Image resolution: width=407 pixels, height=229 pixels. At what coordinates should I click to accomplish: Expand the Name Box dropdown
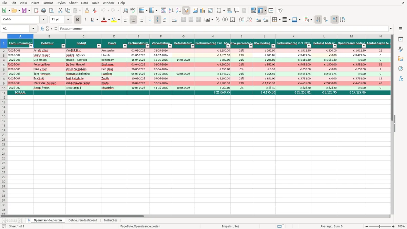tap(33, 29)
